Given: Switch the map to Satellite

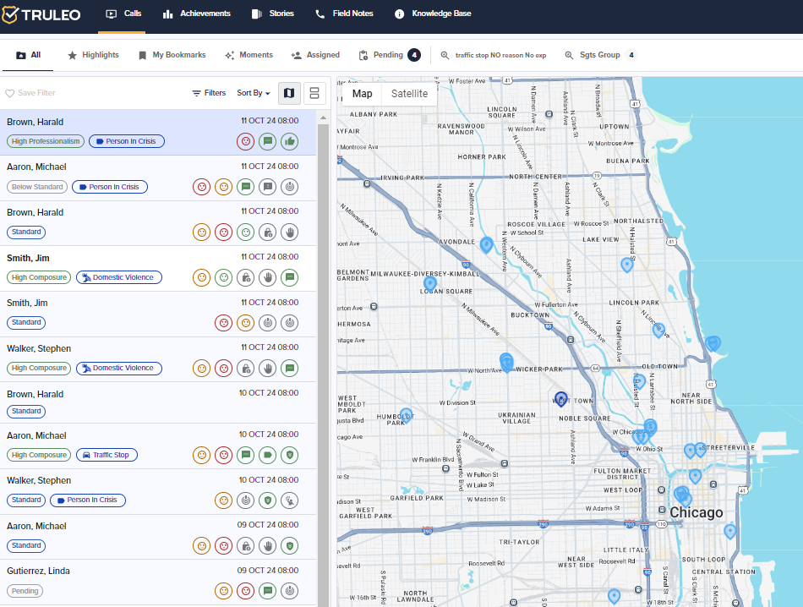Looking at the screenshot, I should pos(409,94).
